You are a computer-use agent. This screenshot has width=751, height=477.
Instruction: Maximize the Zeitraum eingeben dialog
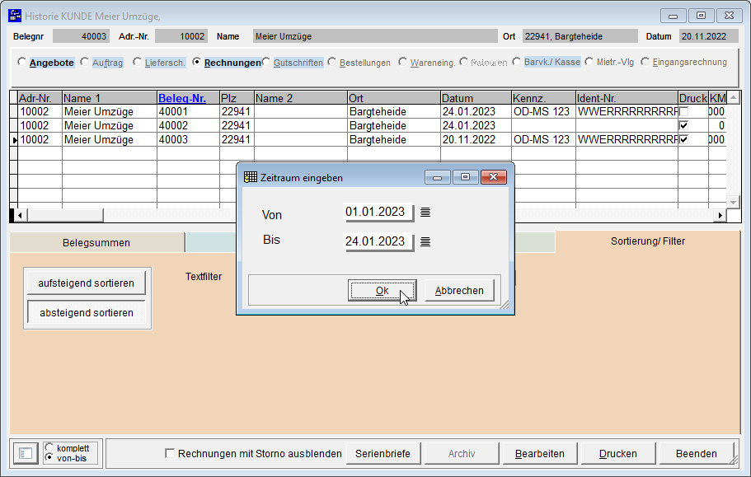pyautogui.click(x=465, y=177)
